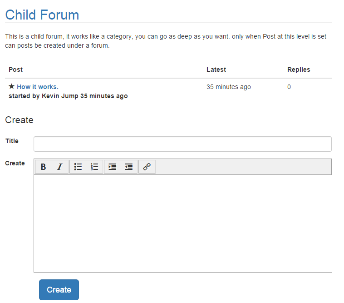Submit the post with the blue Create button
The image size is (344, 303).
point(59,290)
